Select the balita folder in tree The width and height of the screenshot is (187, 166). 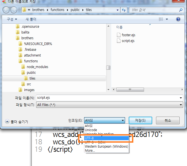(22, 32)
